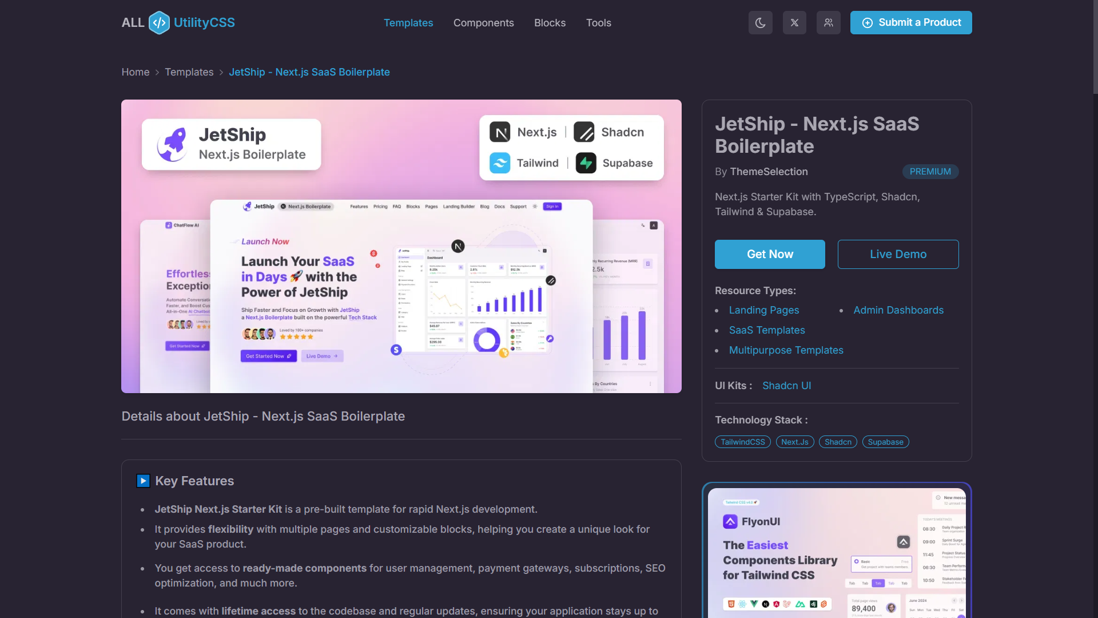Click the FlyonUI logo icon in promo card
The image size is (1098, 618).
pyautogui.click(x=730, y=521)
